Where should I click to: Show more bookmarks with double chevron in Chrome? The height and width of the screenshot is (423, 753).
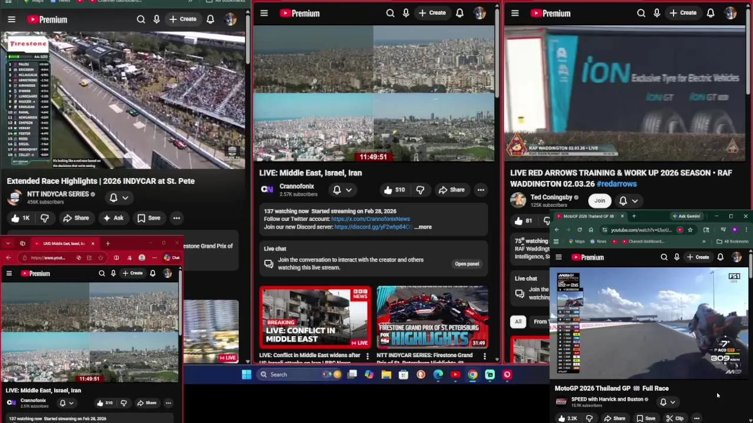[704, 241]
